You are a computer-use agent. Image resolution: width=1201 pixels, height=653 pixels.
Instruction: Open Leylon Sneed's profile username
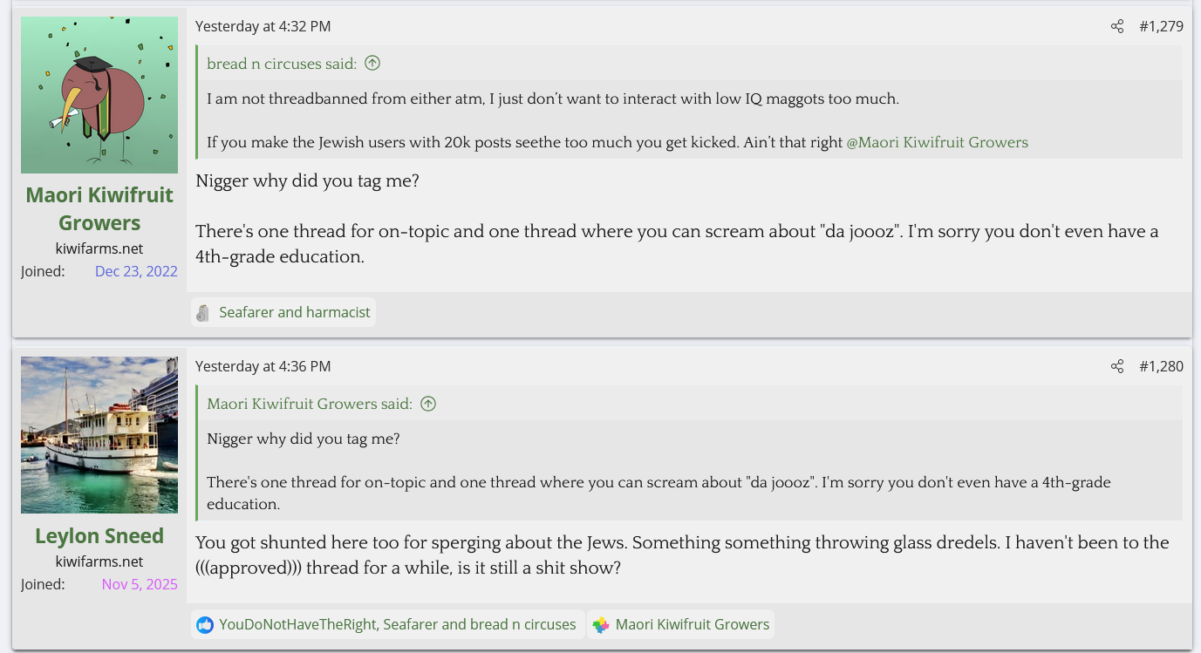pyautogui.click(x=99, y=535)
